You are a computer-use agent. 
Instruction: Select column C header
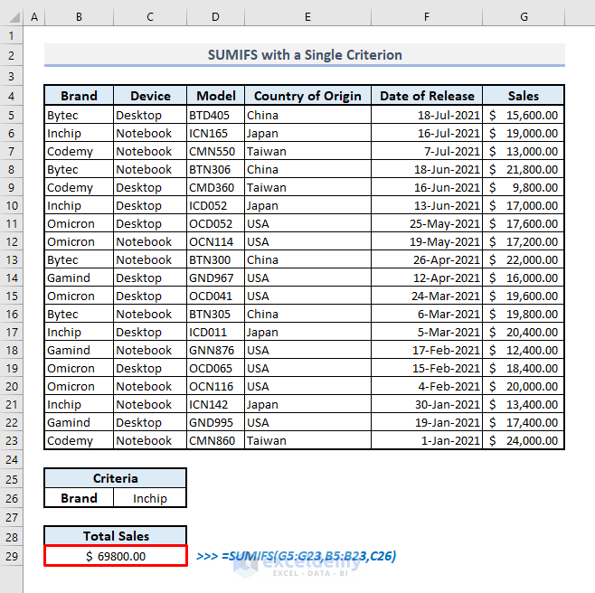[x=150, y=17]
